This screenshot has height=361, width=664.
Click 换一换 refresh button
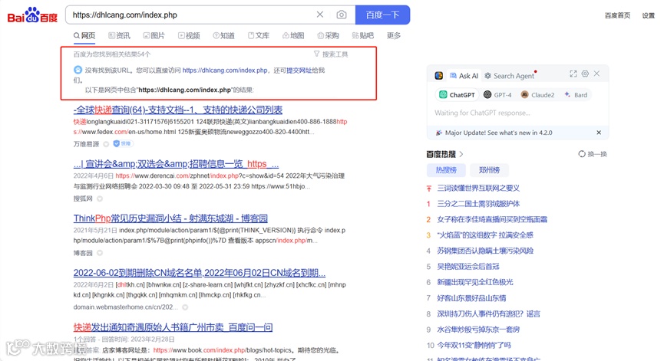[593, 154]
